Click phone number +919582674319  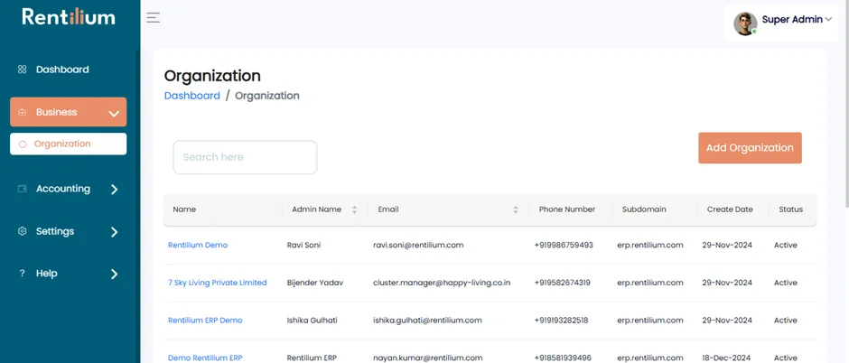click(562, 283)
